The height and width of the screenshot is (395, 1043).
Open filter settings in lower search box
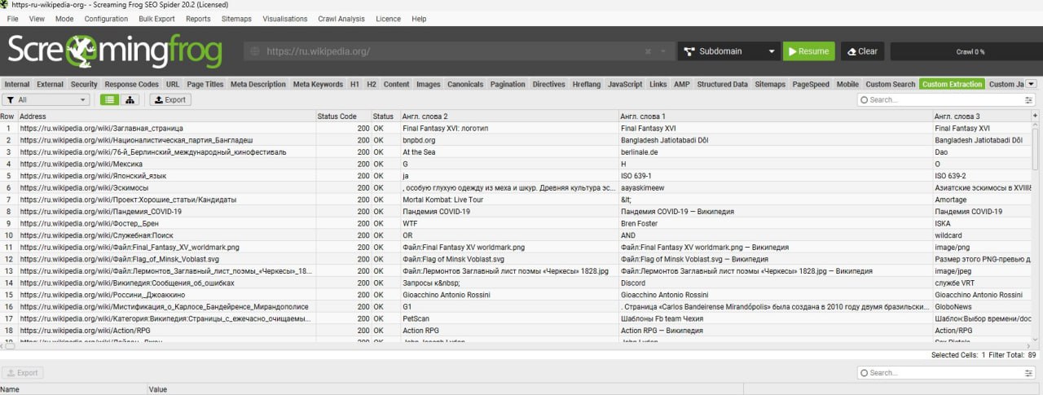click(1028, 373)
